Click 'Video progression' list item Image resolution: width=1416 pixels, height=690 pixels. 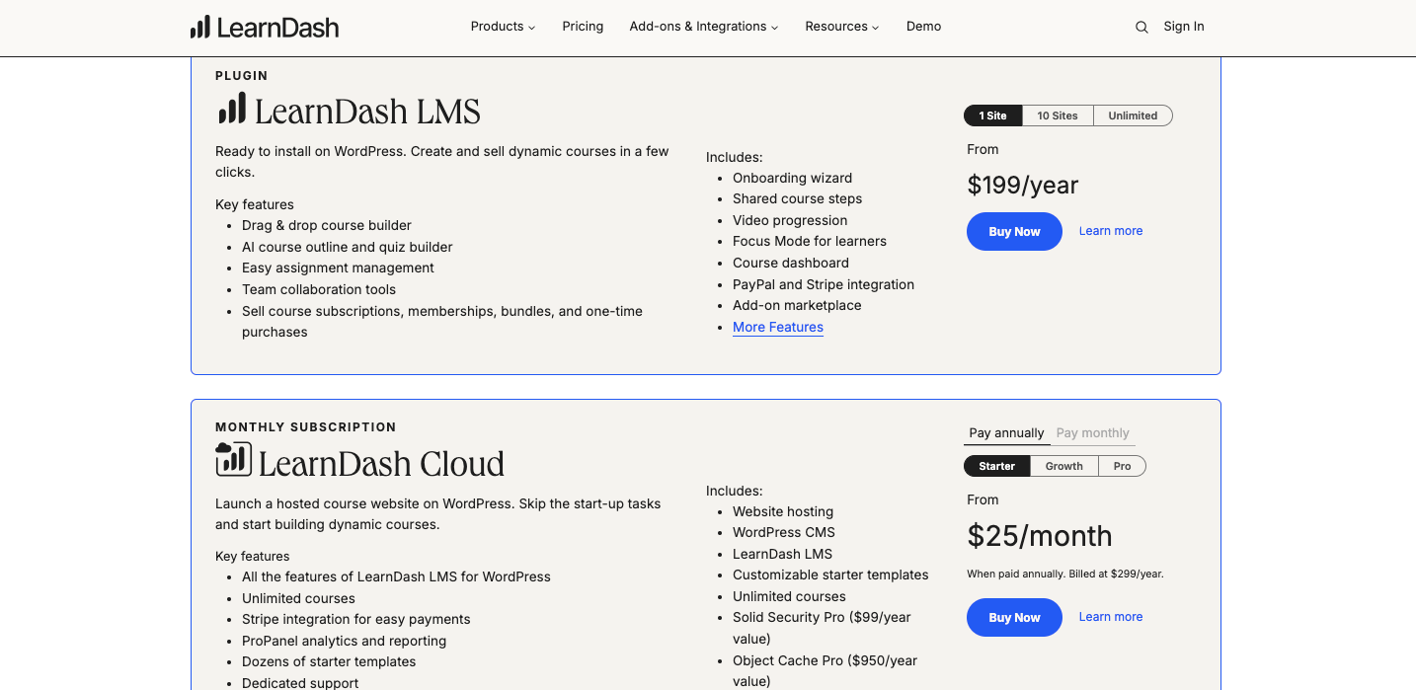tap(790, 220)
